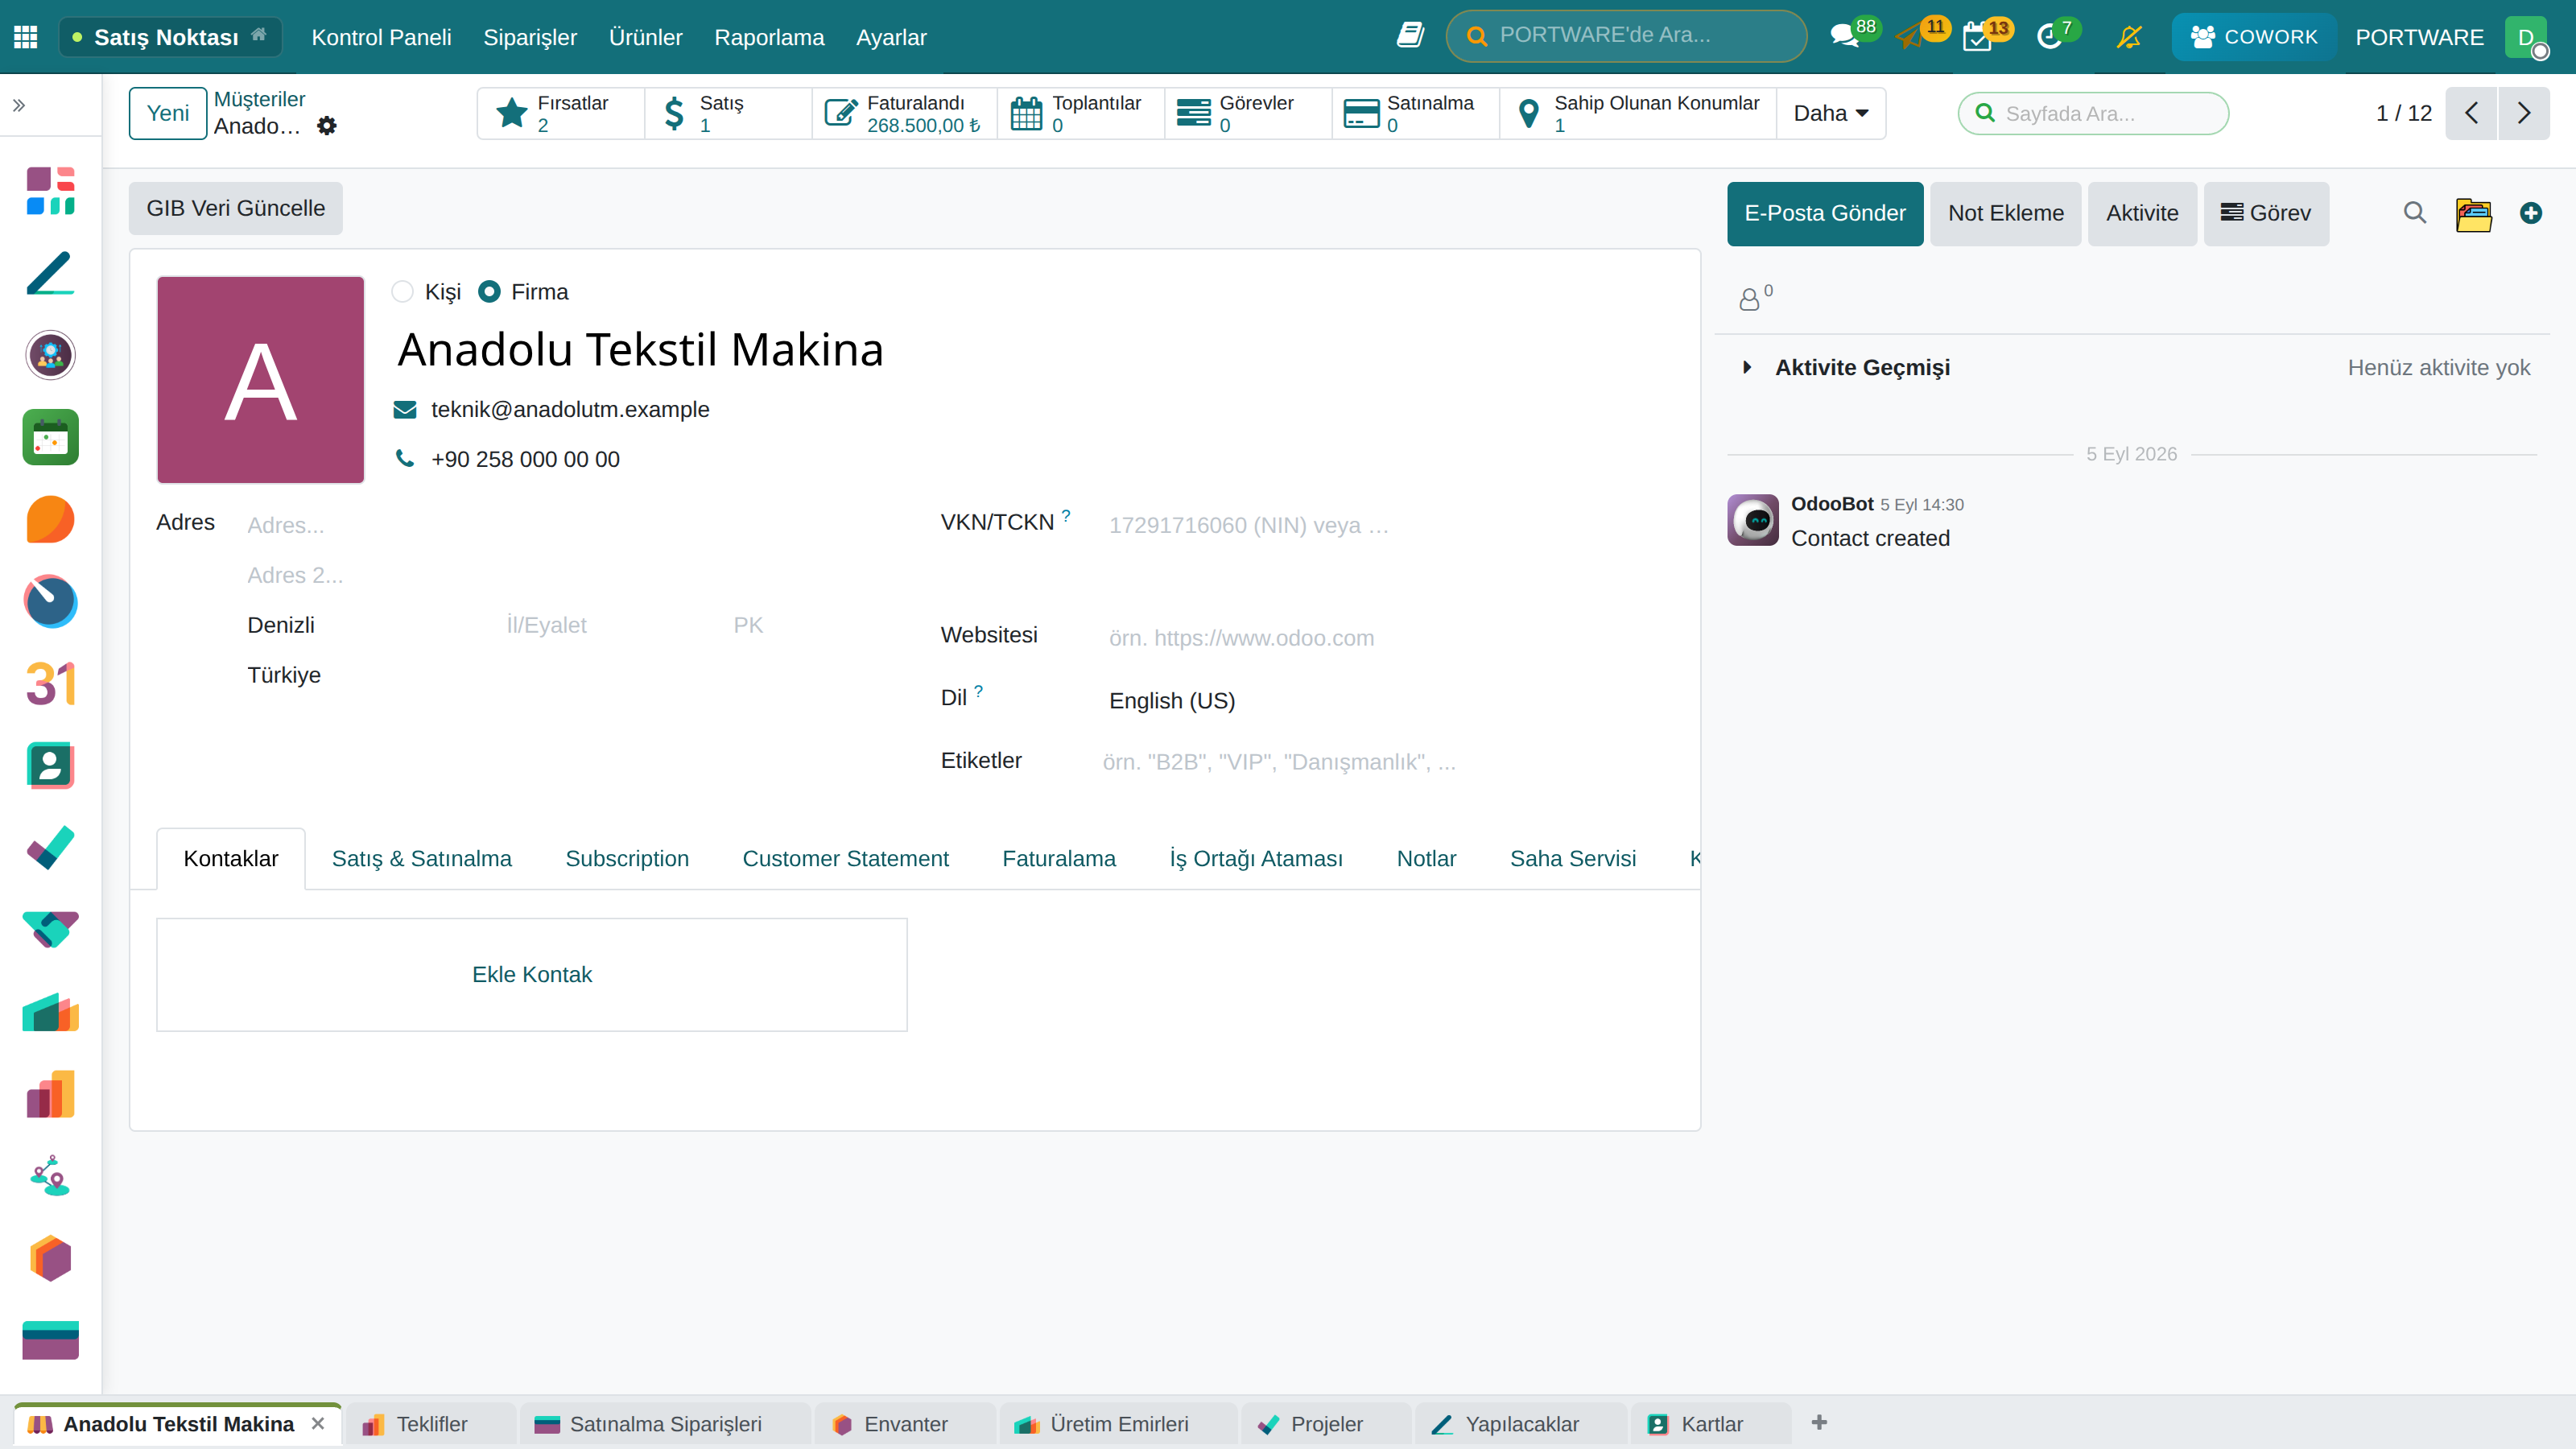
Task: Expand the Daha dropdown
Action: 1831,113
